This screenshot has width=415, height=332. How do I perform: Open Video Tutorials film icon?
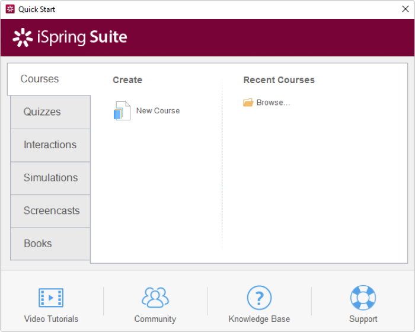pyautogui.click(x=51, y=298)
